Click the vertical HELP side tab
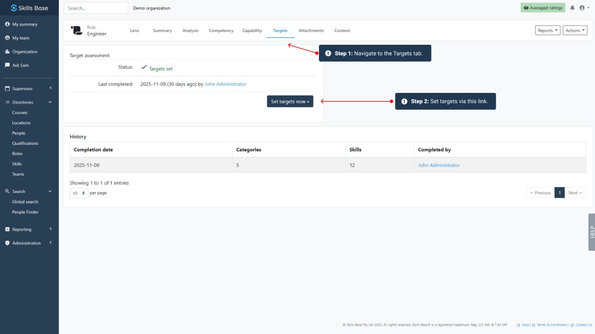Image resolution: width=595 pixels, height=334 pixels. [x=592, y=232]
